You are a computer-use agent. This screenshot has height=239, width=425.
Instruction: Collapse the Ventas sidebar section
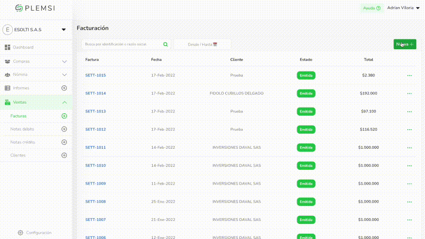coord(64,102)
